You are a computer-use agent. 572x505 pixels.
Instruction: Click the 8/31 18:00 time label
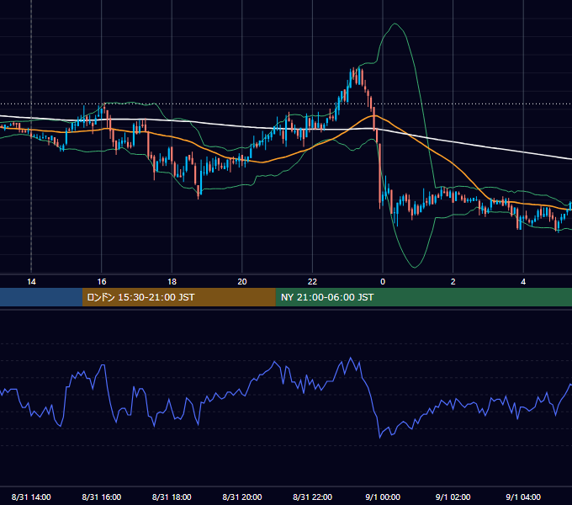tap(172, 497)
